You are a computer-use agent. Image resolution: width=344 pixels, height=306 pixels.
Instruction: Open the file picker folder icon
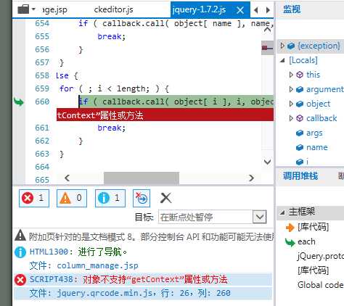pyautogui.click(x=23, y=9)
